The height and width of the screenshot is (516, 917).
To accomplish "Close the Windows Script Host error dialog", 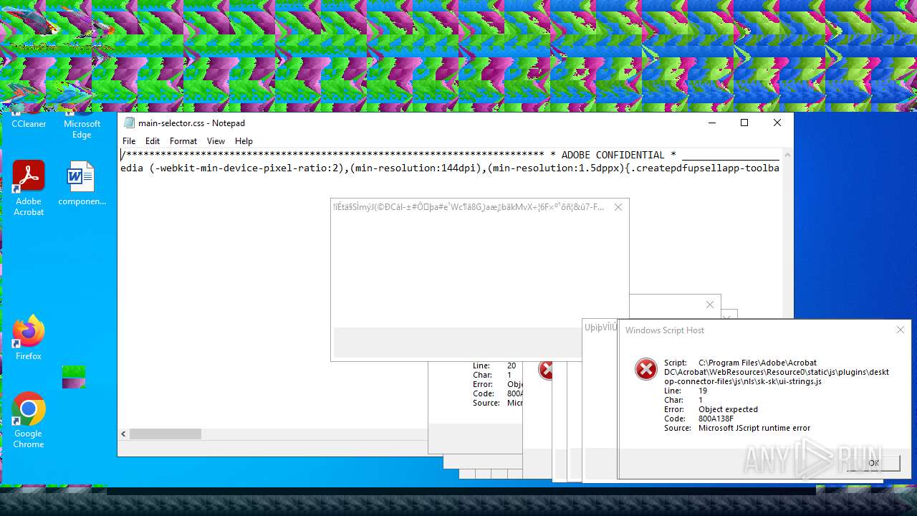I will click(901, 330).
